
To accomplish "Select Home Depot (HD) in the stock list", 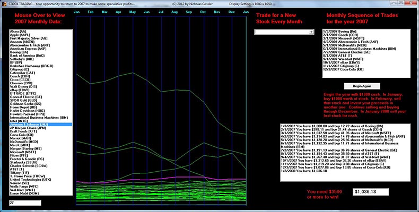I will tap(41, 108).
